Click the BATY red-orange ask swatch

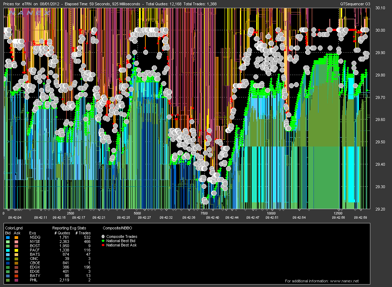pos(16,276)
